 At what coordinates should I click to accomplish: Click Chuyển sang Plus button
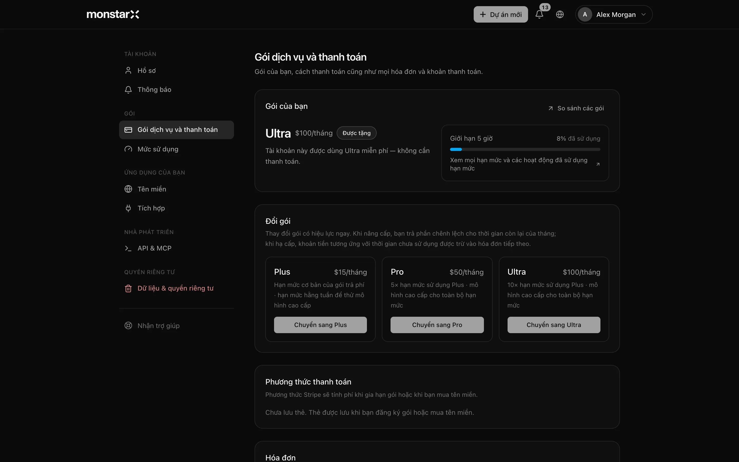coord(320,325)
